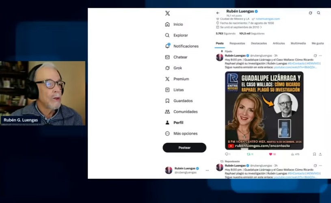The height and width of the screenshot is (203, 331).
Task: Bookmark the pinned post
Action: (x=314, y=154)
